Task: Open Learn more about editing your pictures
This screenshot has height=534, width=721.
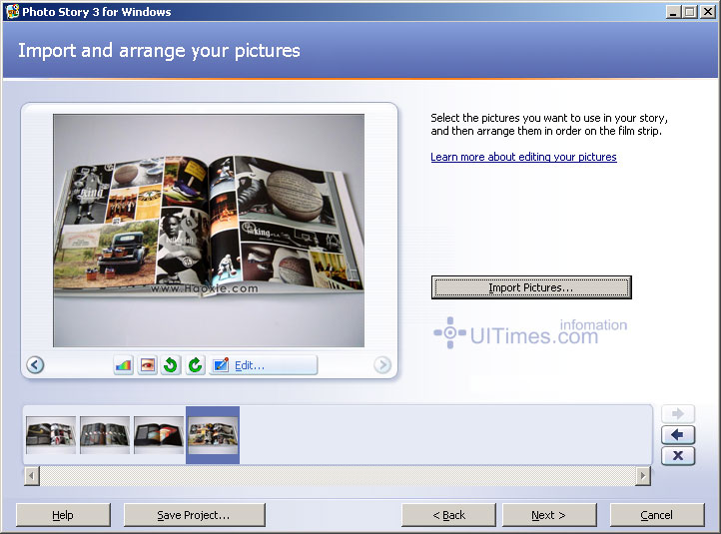Action: 523,157
